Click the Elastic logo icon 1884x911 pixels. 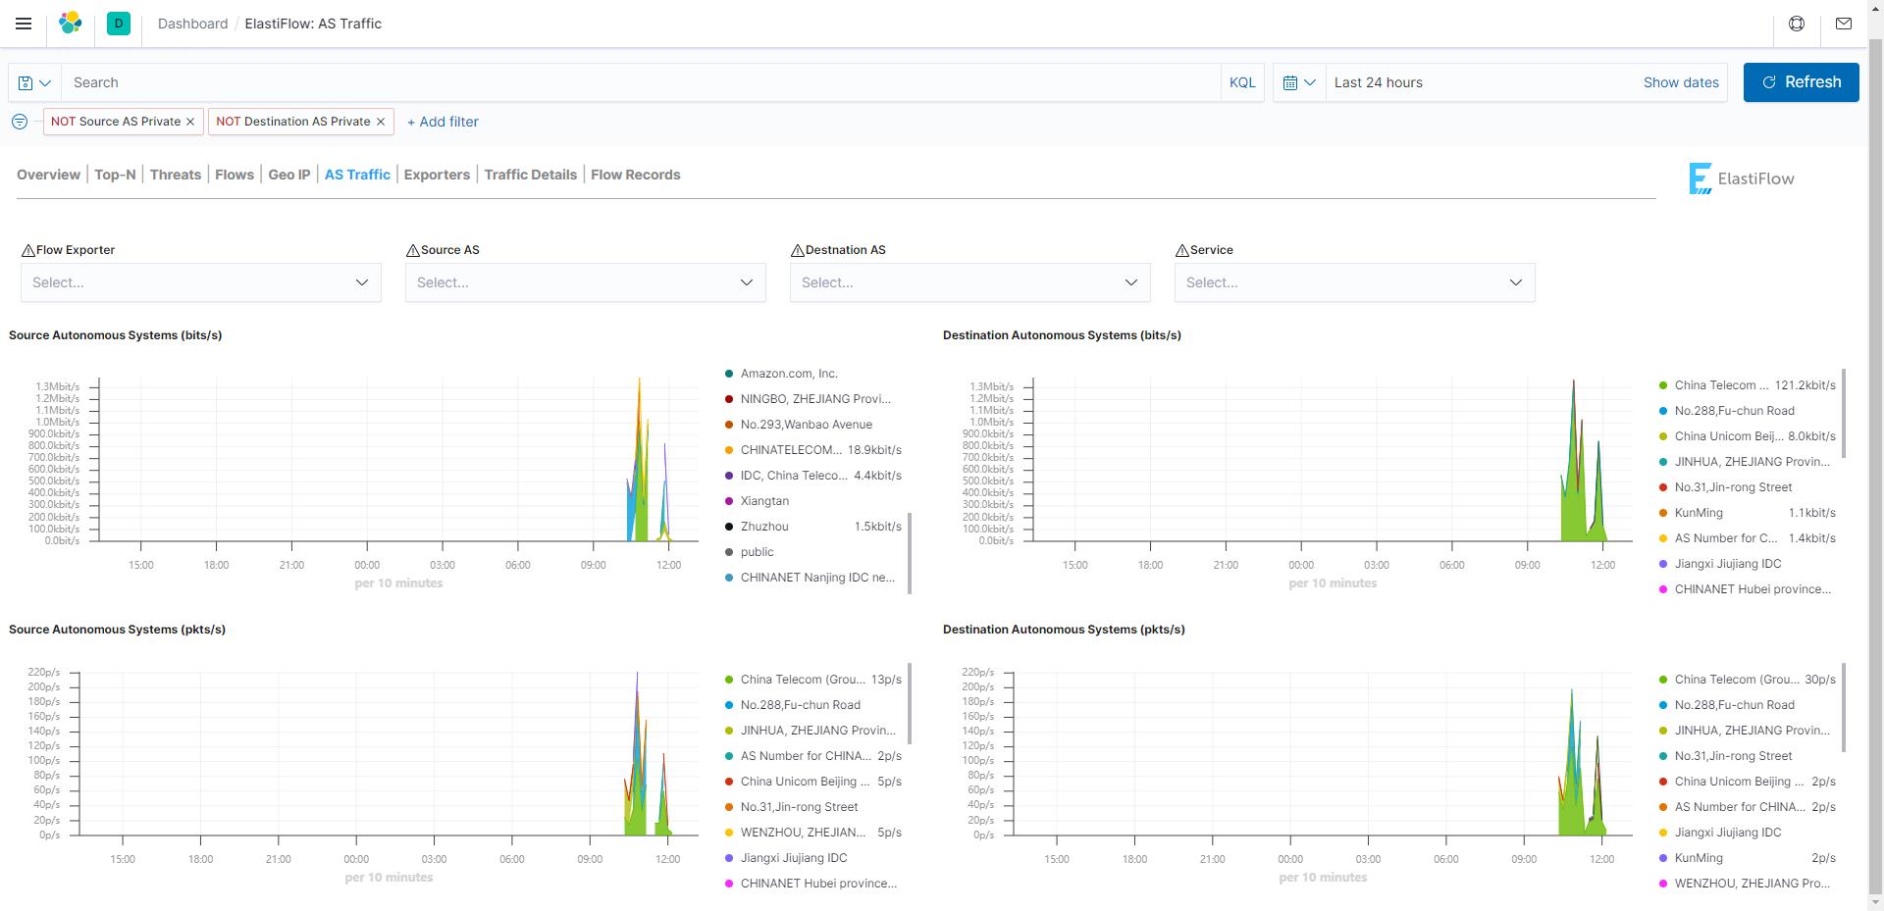pos(70,24)
